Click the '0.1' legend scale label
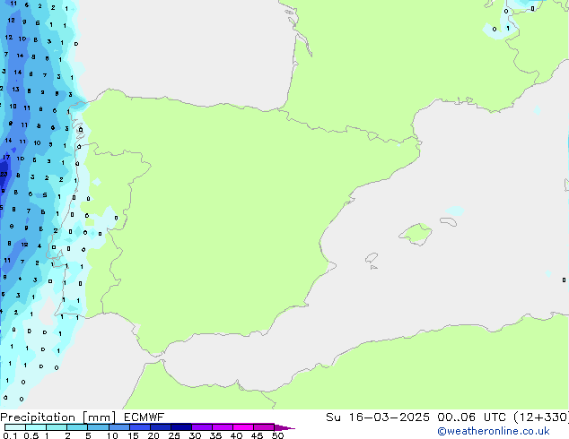 click(10, 435)
